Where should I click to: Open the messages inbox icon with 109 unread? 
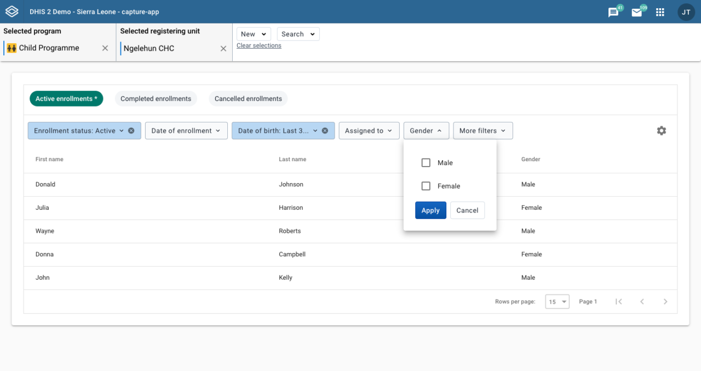637,11
